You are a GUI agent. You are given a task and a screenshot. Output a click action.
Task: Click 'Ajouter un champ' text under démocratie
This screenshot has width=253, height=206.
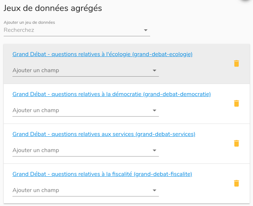[x=36, y=110]
